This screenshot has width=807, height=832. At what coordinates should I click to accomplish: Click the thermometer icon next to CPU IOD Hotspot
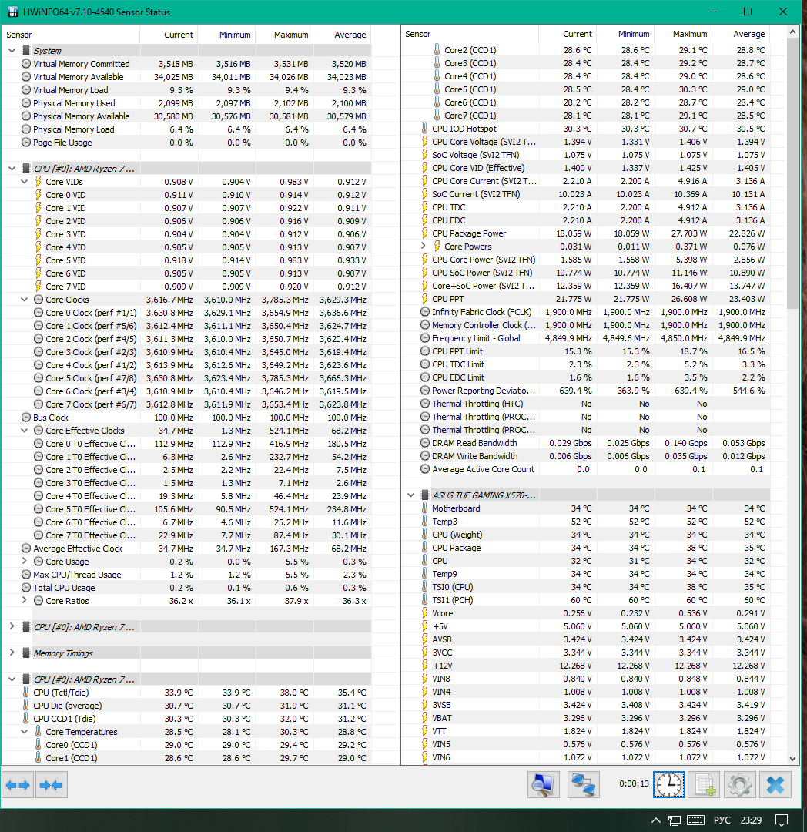tap(425, 129)
